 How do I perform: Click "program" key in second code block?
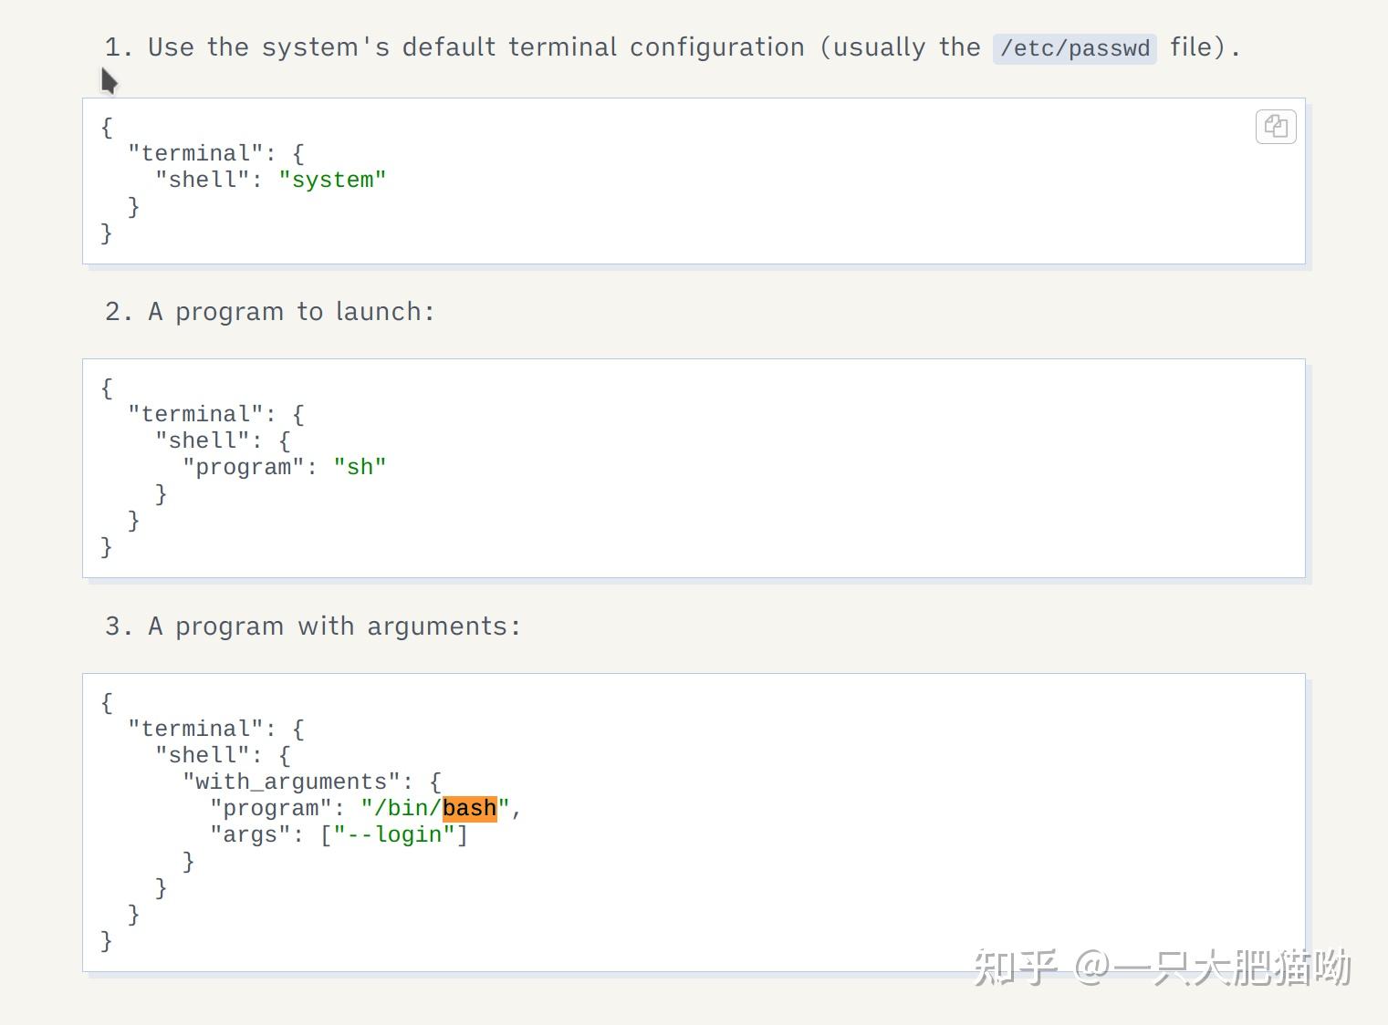(243, 467)
